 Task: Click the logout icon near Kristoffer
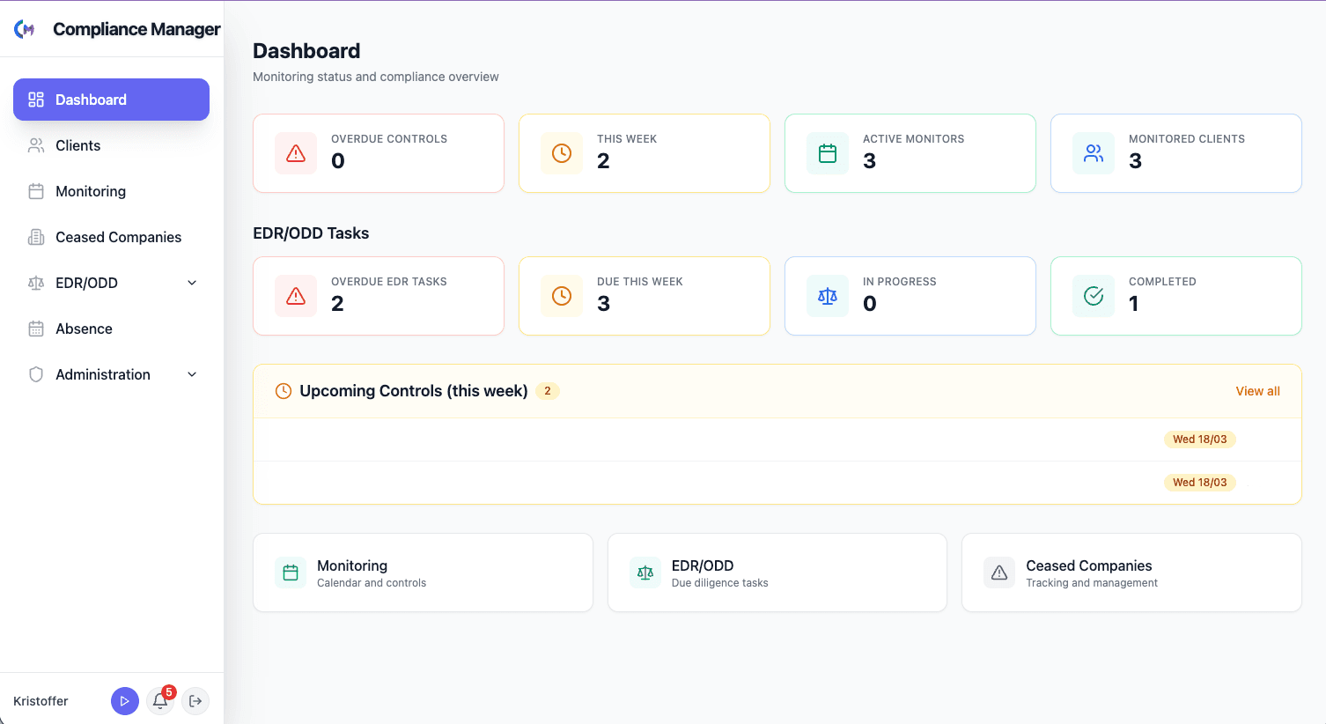(195, 701)
